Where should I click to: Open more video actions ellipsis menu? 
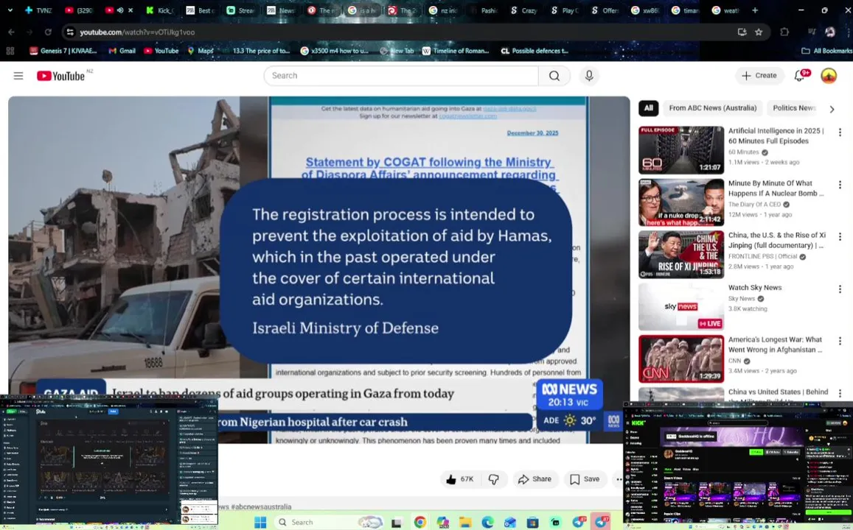click(619, 479)
